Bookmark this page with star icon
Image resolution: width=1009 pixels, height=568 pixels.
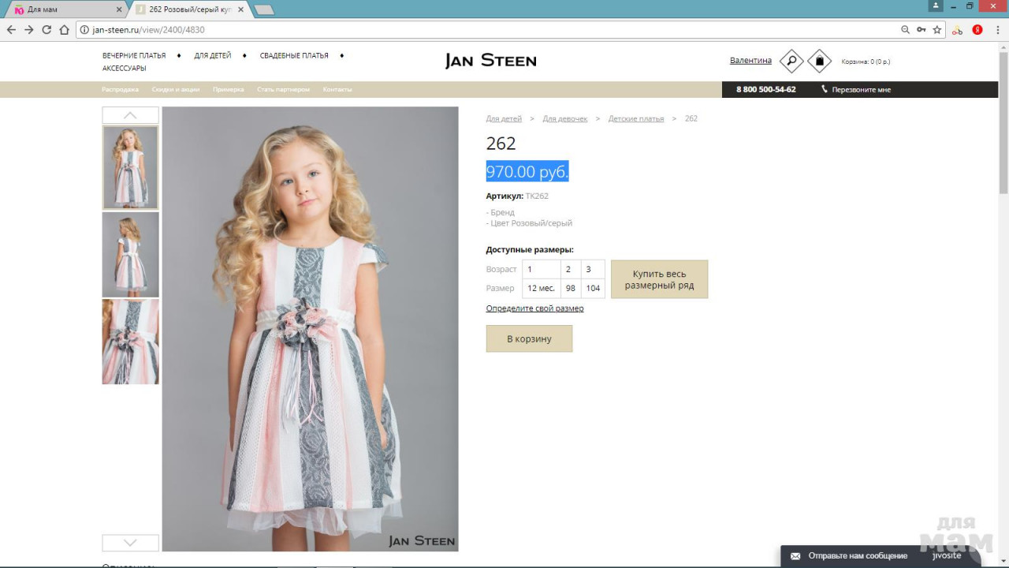937,30
